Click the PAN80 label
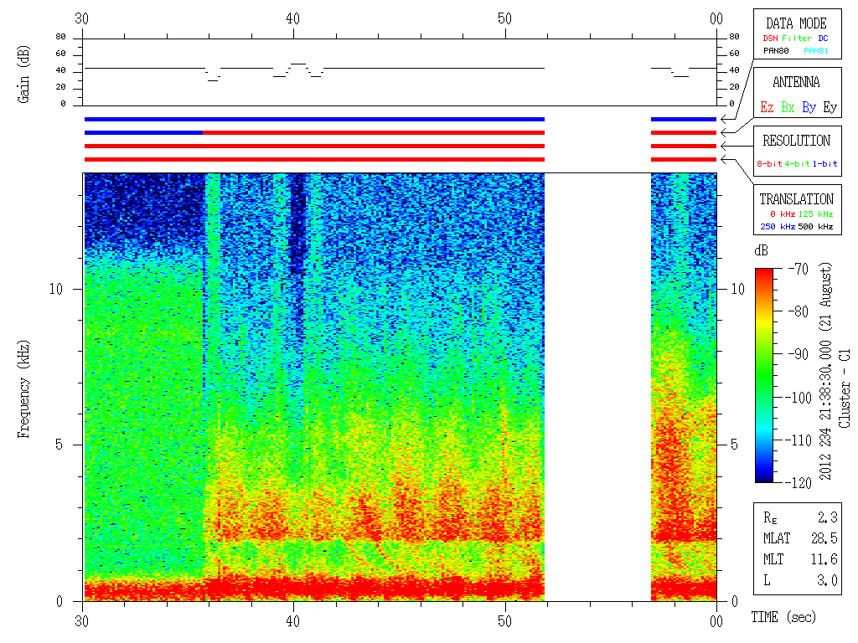This screenshot has width=858, height=643. click(x=776, y=51)
